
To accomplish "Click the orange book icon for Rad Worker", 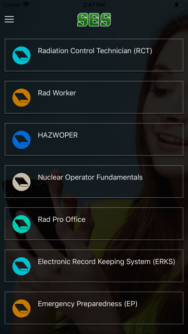I will (21, 97).
